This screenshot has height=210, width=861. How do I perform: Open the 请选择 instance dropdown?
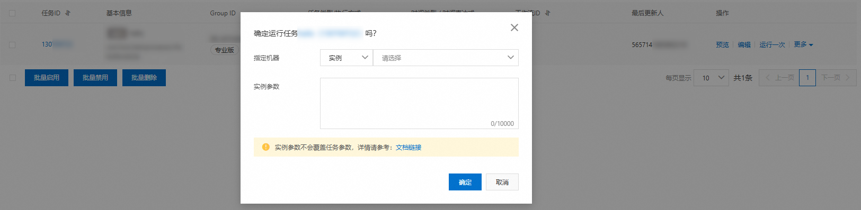[446, 58]
